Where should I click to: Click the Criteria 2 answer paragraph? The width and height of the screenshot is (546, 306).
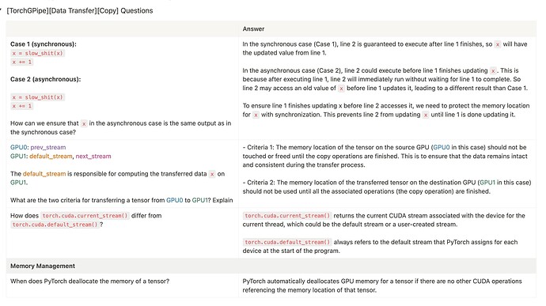pyautogui.click(x=386, y=187)
